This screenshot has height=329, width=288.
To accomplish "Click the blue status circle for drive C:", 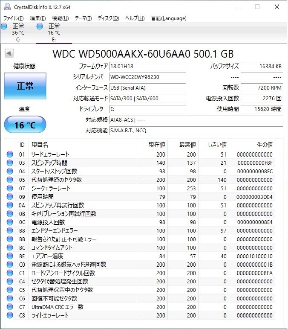I will [4, 26].
